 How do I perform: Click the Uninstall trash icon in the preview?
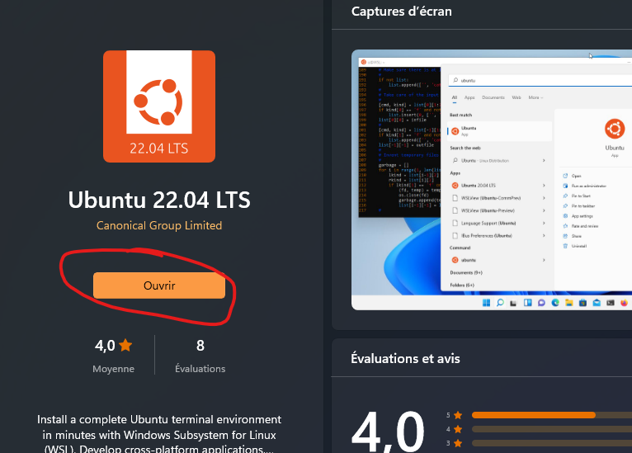[x=564, y=246]
